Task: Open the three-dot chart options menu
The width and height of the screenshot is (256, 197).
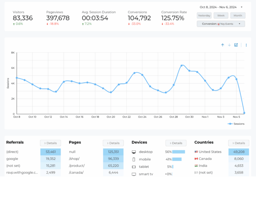Action: [246, 45]
